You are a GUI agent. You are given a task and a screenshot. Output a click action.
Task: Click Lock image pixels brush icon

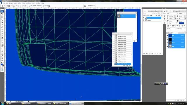tap(148, 15)
